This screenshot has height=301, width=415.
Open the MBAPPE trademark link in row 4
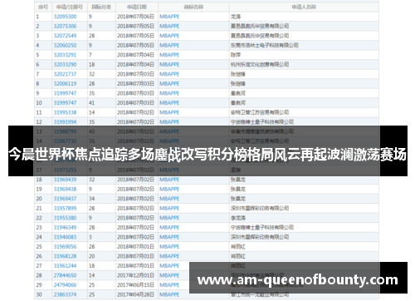[x=169, y=46]
